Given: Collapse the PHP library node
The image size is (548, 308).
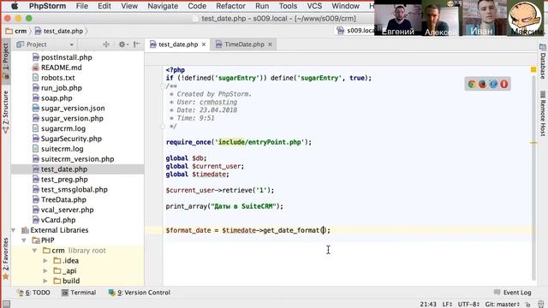Looking at the screenshot, I should 24,240.
